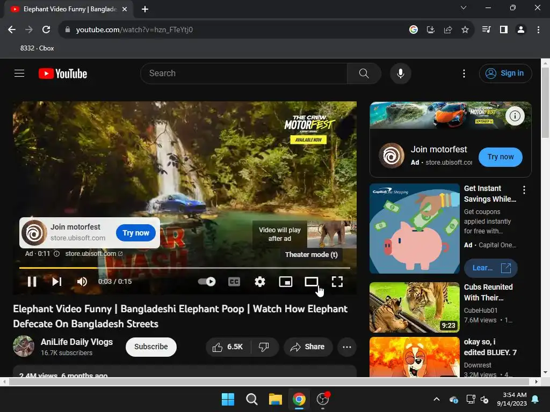Open tab search chevron
Screen dimensions: 550x412
click(x=464, y=8)
